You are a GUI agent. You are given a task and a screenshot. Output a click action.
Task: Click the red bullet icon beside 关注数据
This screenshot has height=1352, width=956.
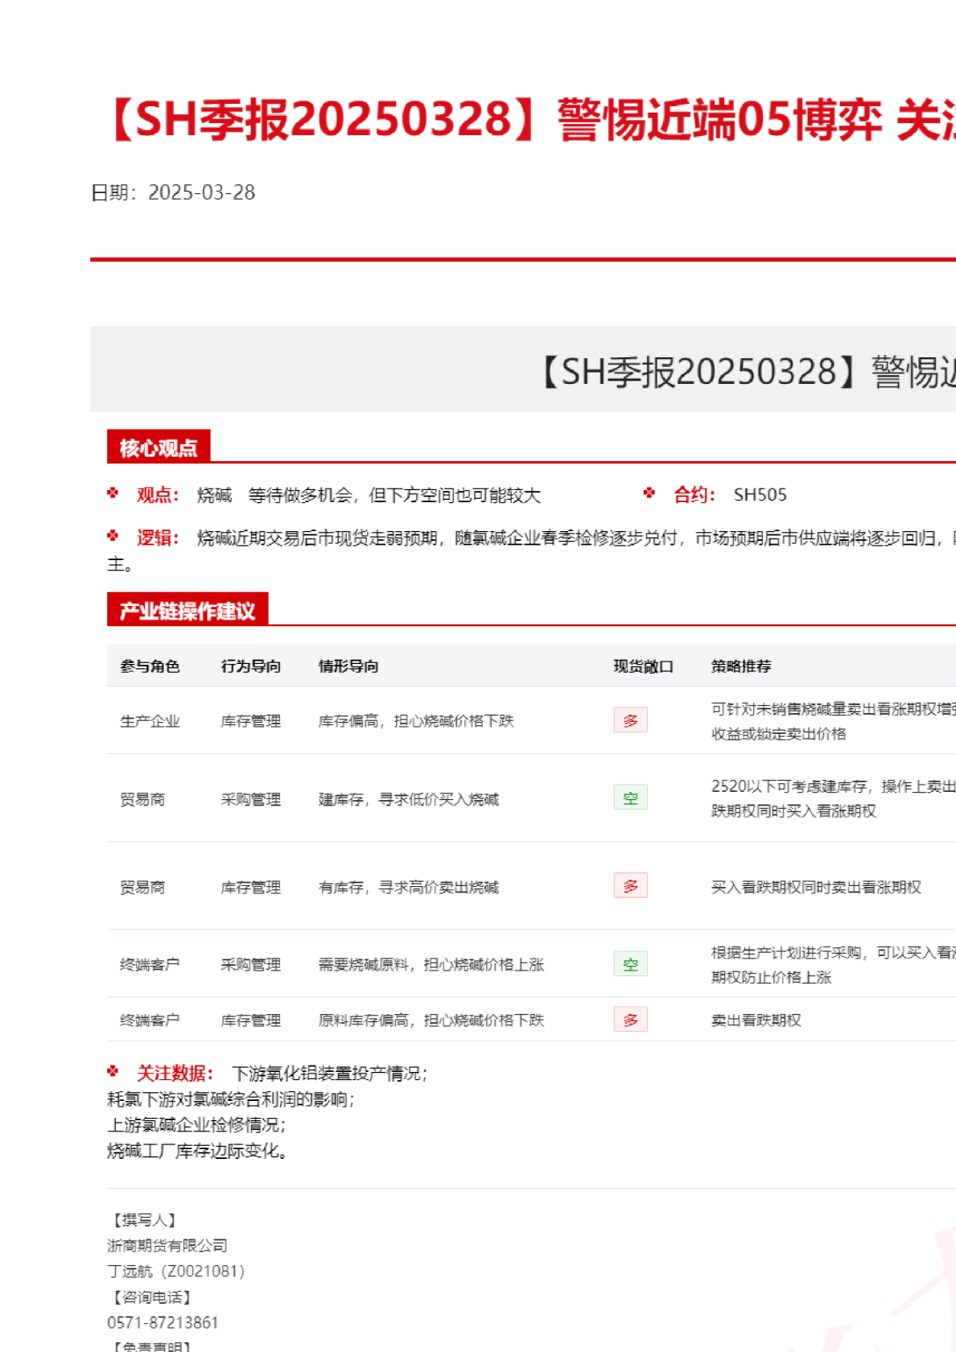click(113, 1071)
